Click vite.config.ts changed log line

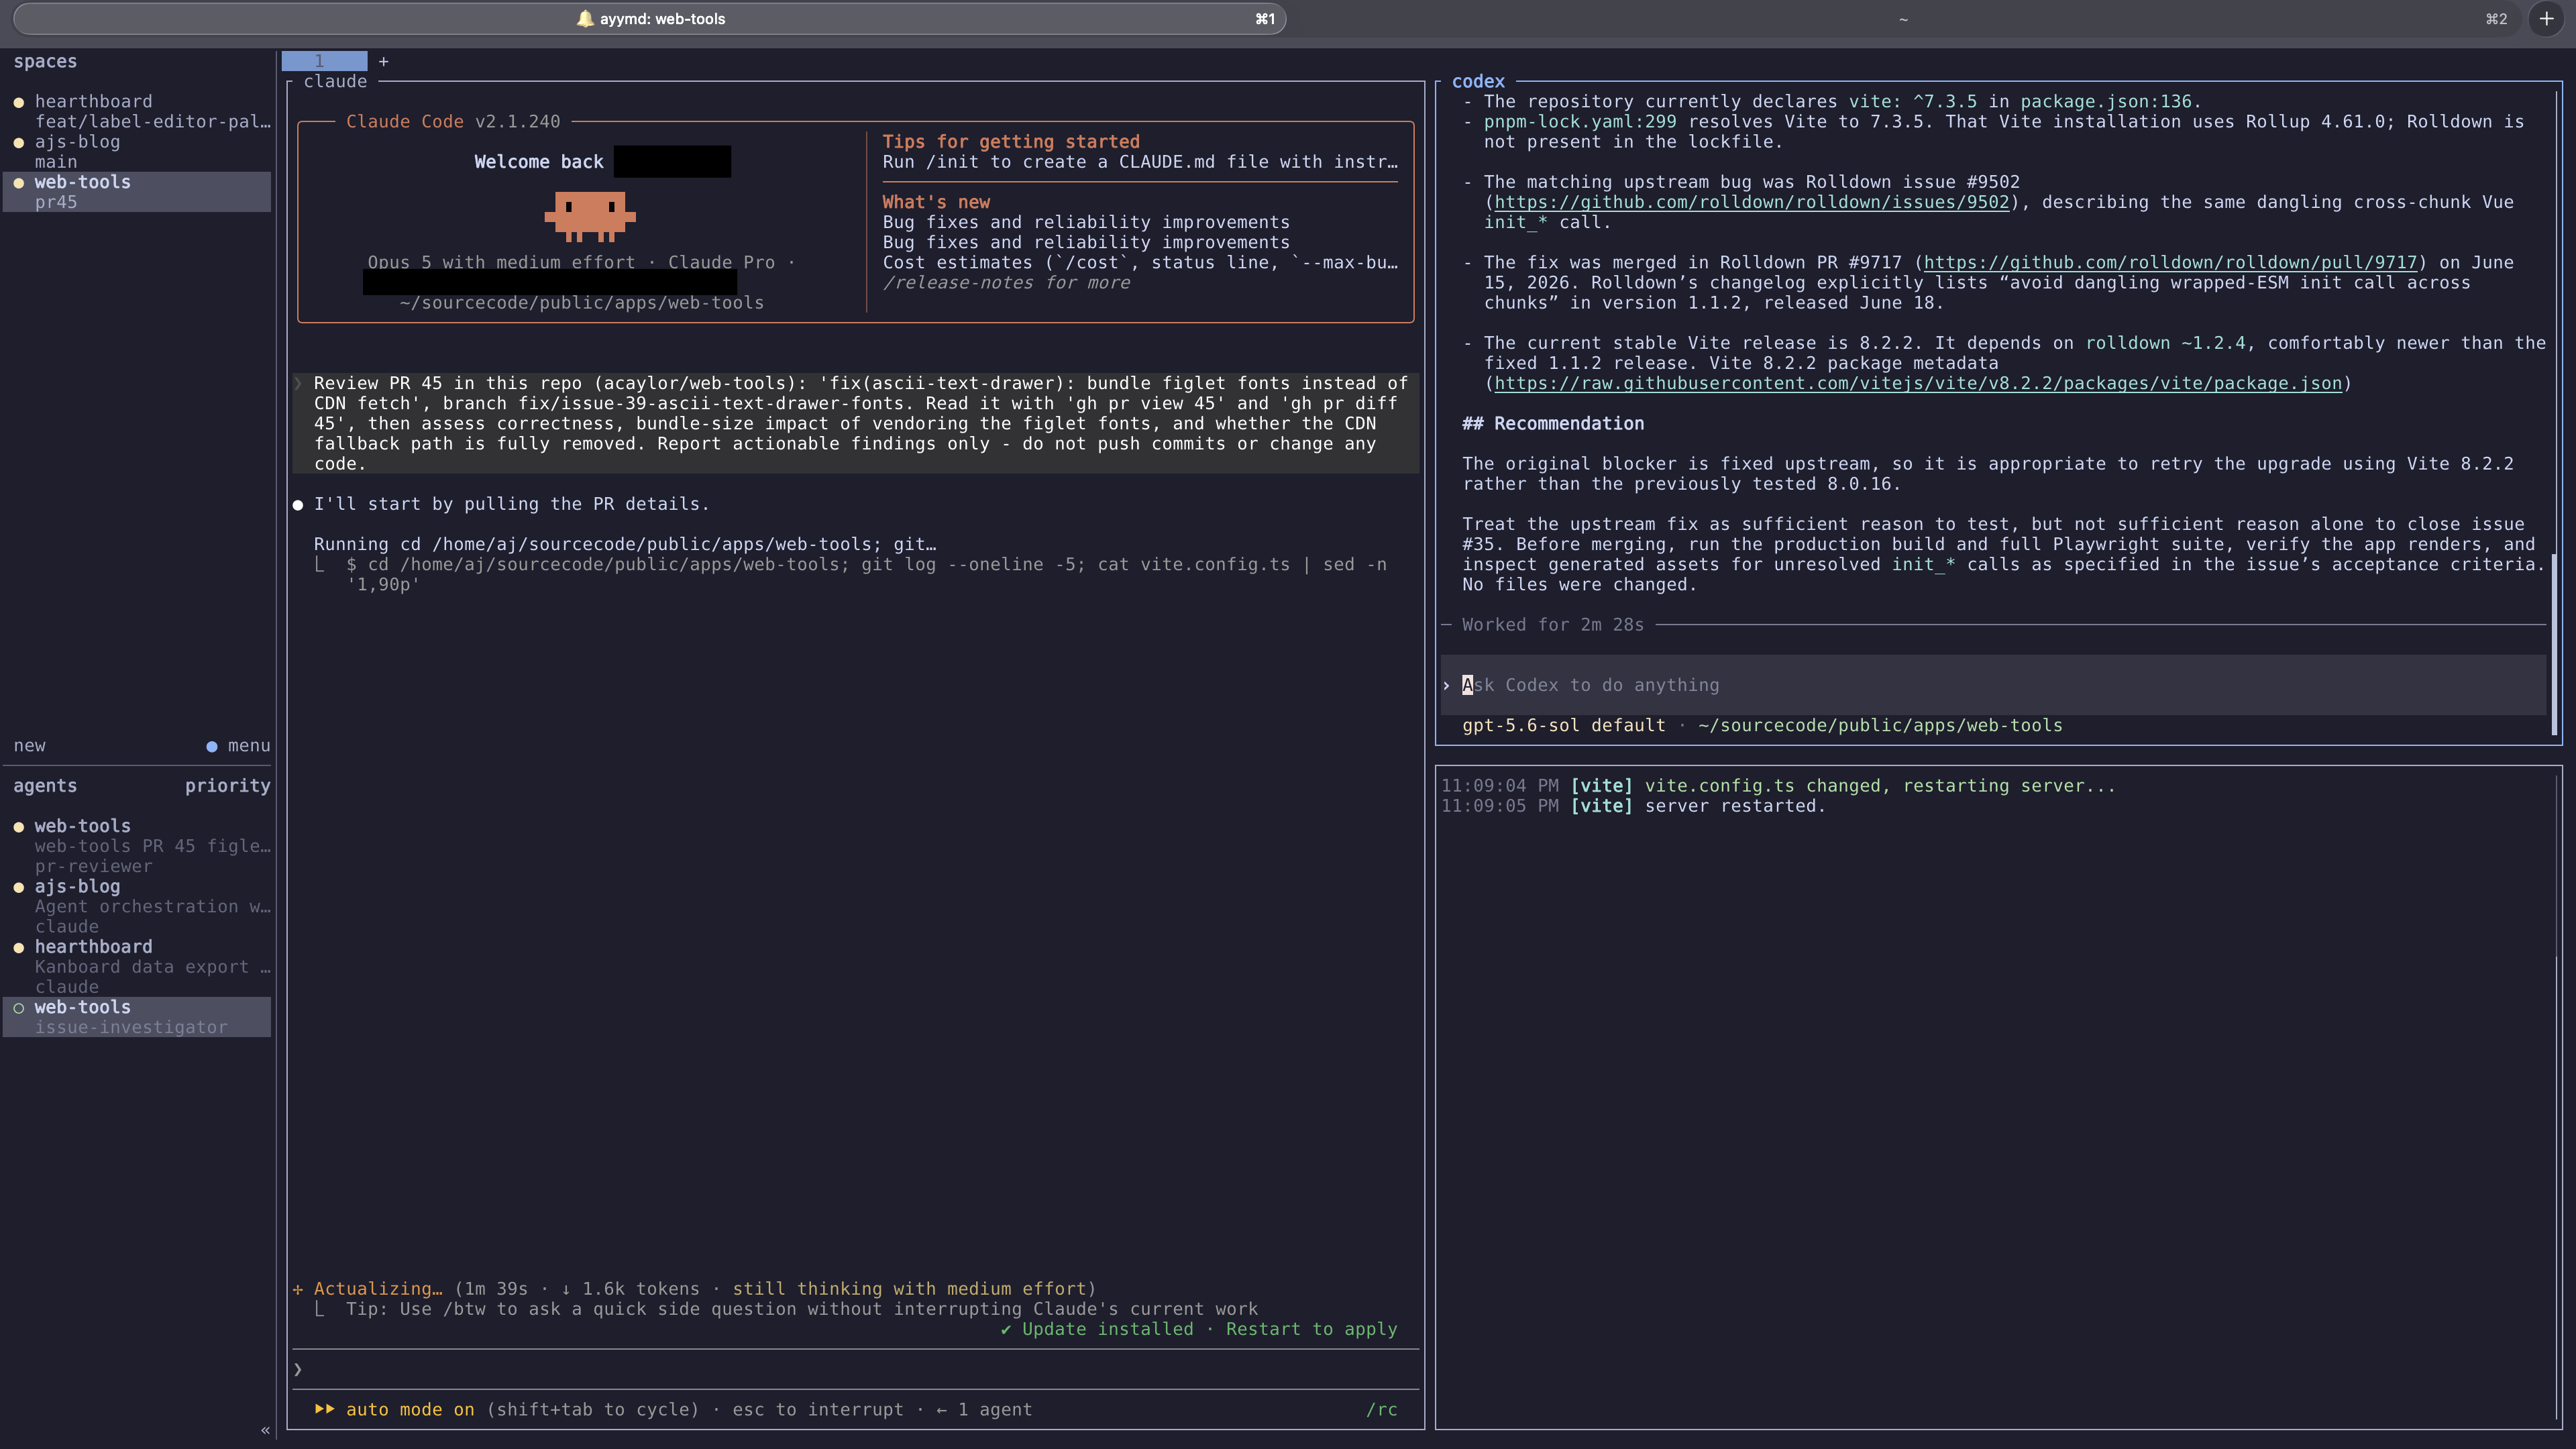tap(1778, 786)
